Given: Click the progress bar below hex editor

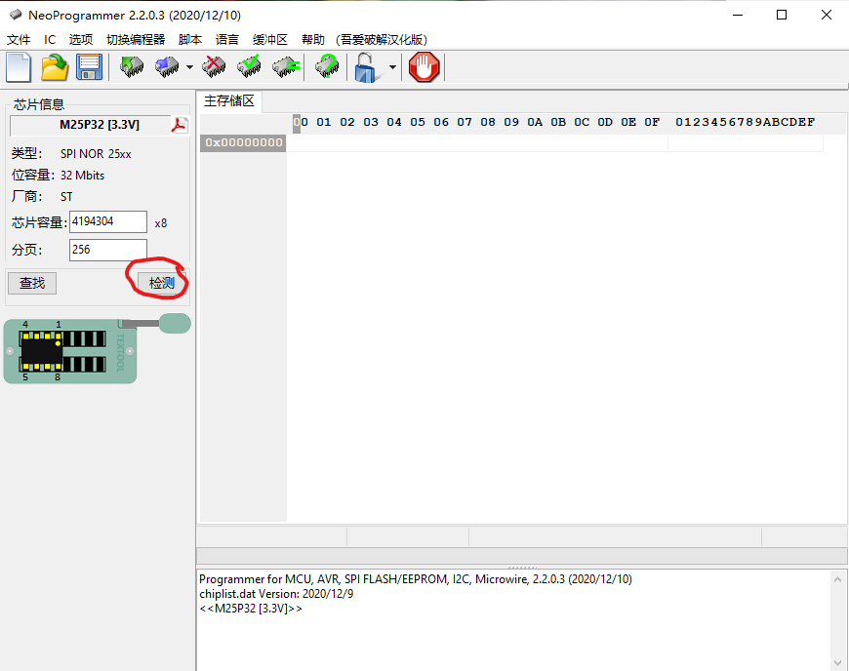Looking at the screenshot, I should (x=522, y=556).
